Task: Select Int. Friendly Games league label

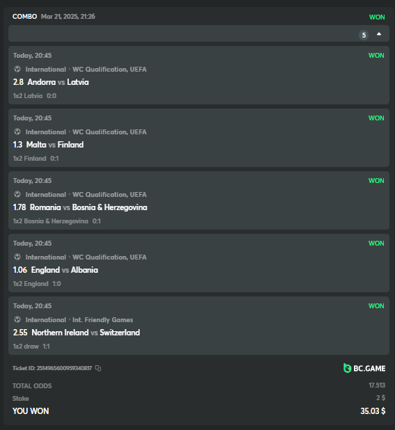Action: [x=102, y=320]
